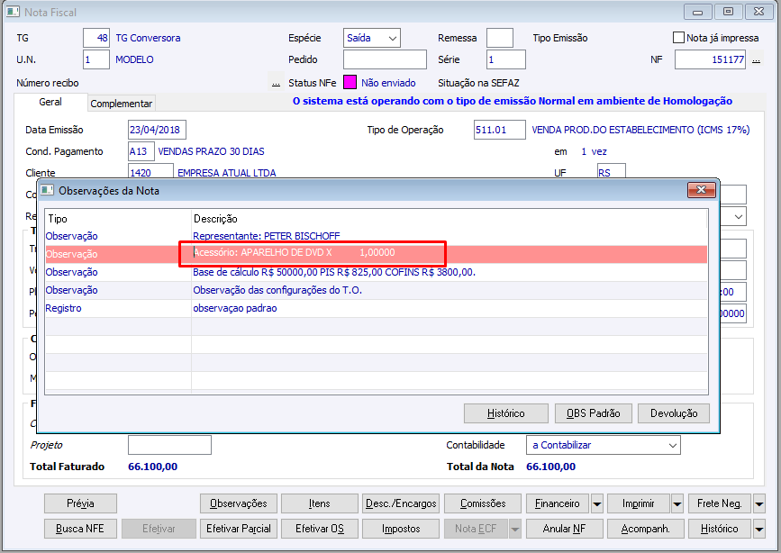Click the Remessa input field
The image size is (781, 553).
click(500, 38)
